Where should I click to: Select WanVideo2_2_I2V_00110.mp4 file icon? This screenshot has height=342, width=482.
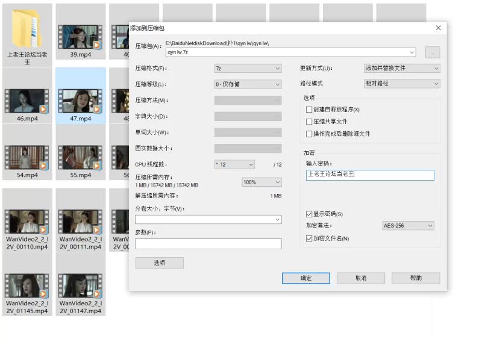[x=27, y=221]
